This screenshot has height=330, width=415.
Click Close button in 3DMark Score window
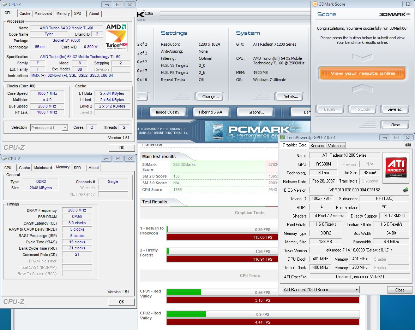click(x=395, y=125)
